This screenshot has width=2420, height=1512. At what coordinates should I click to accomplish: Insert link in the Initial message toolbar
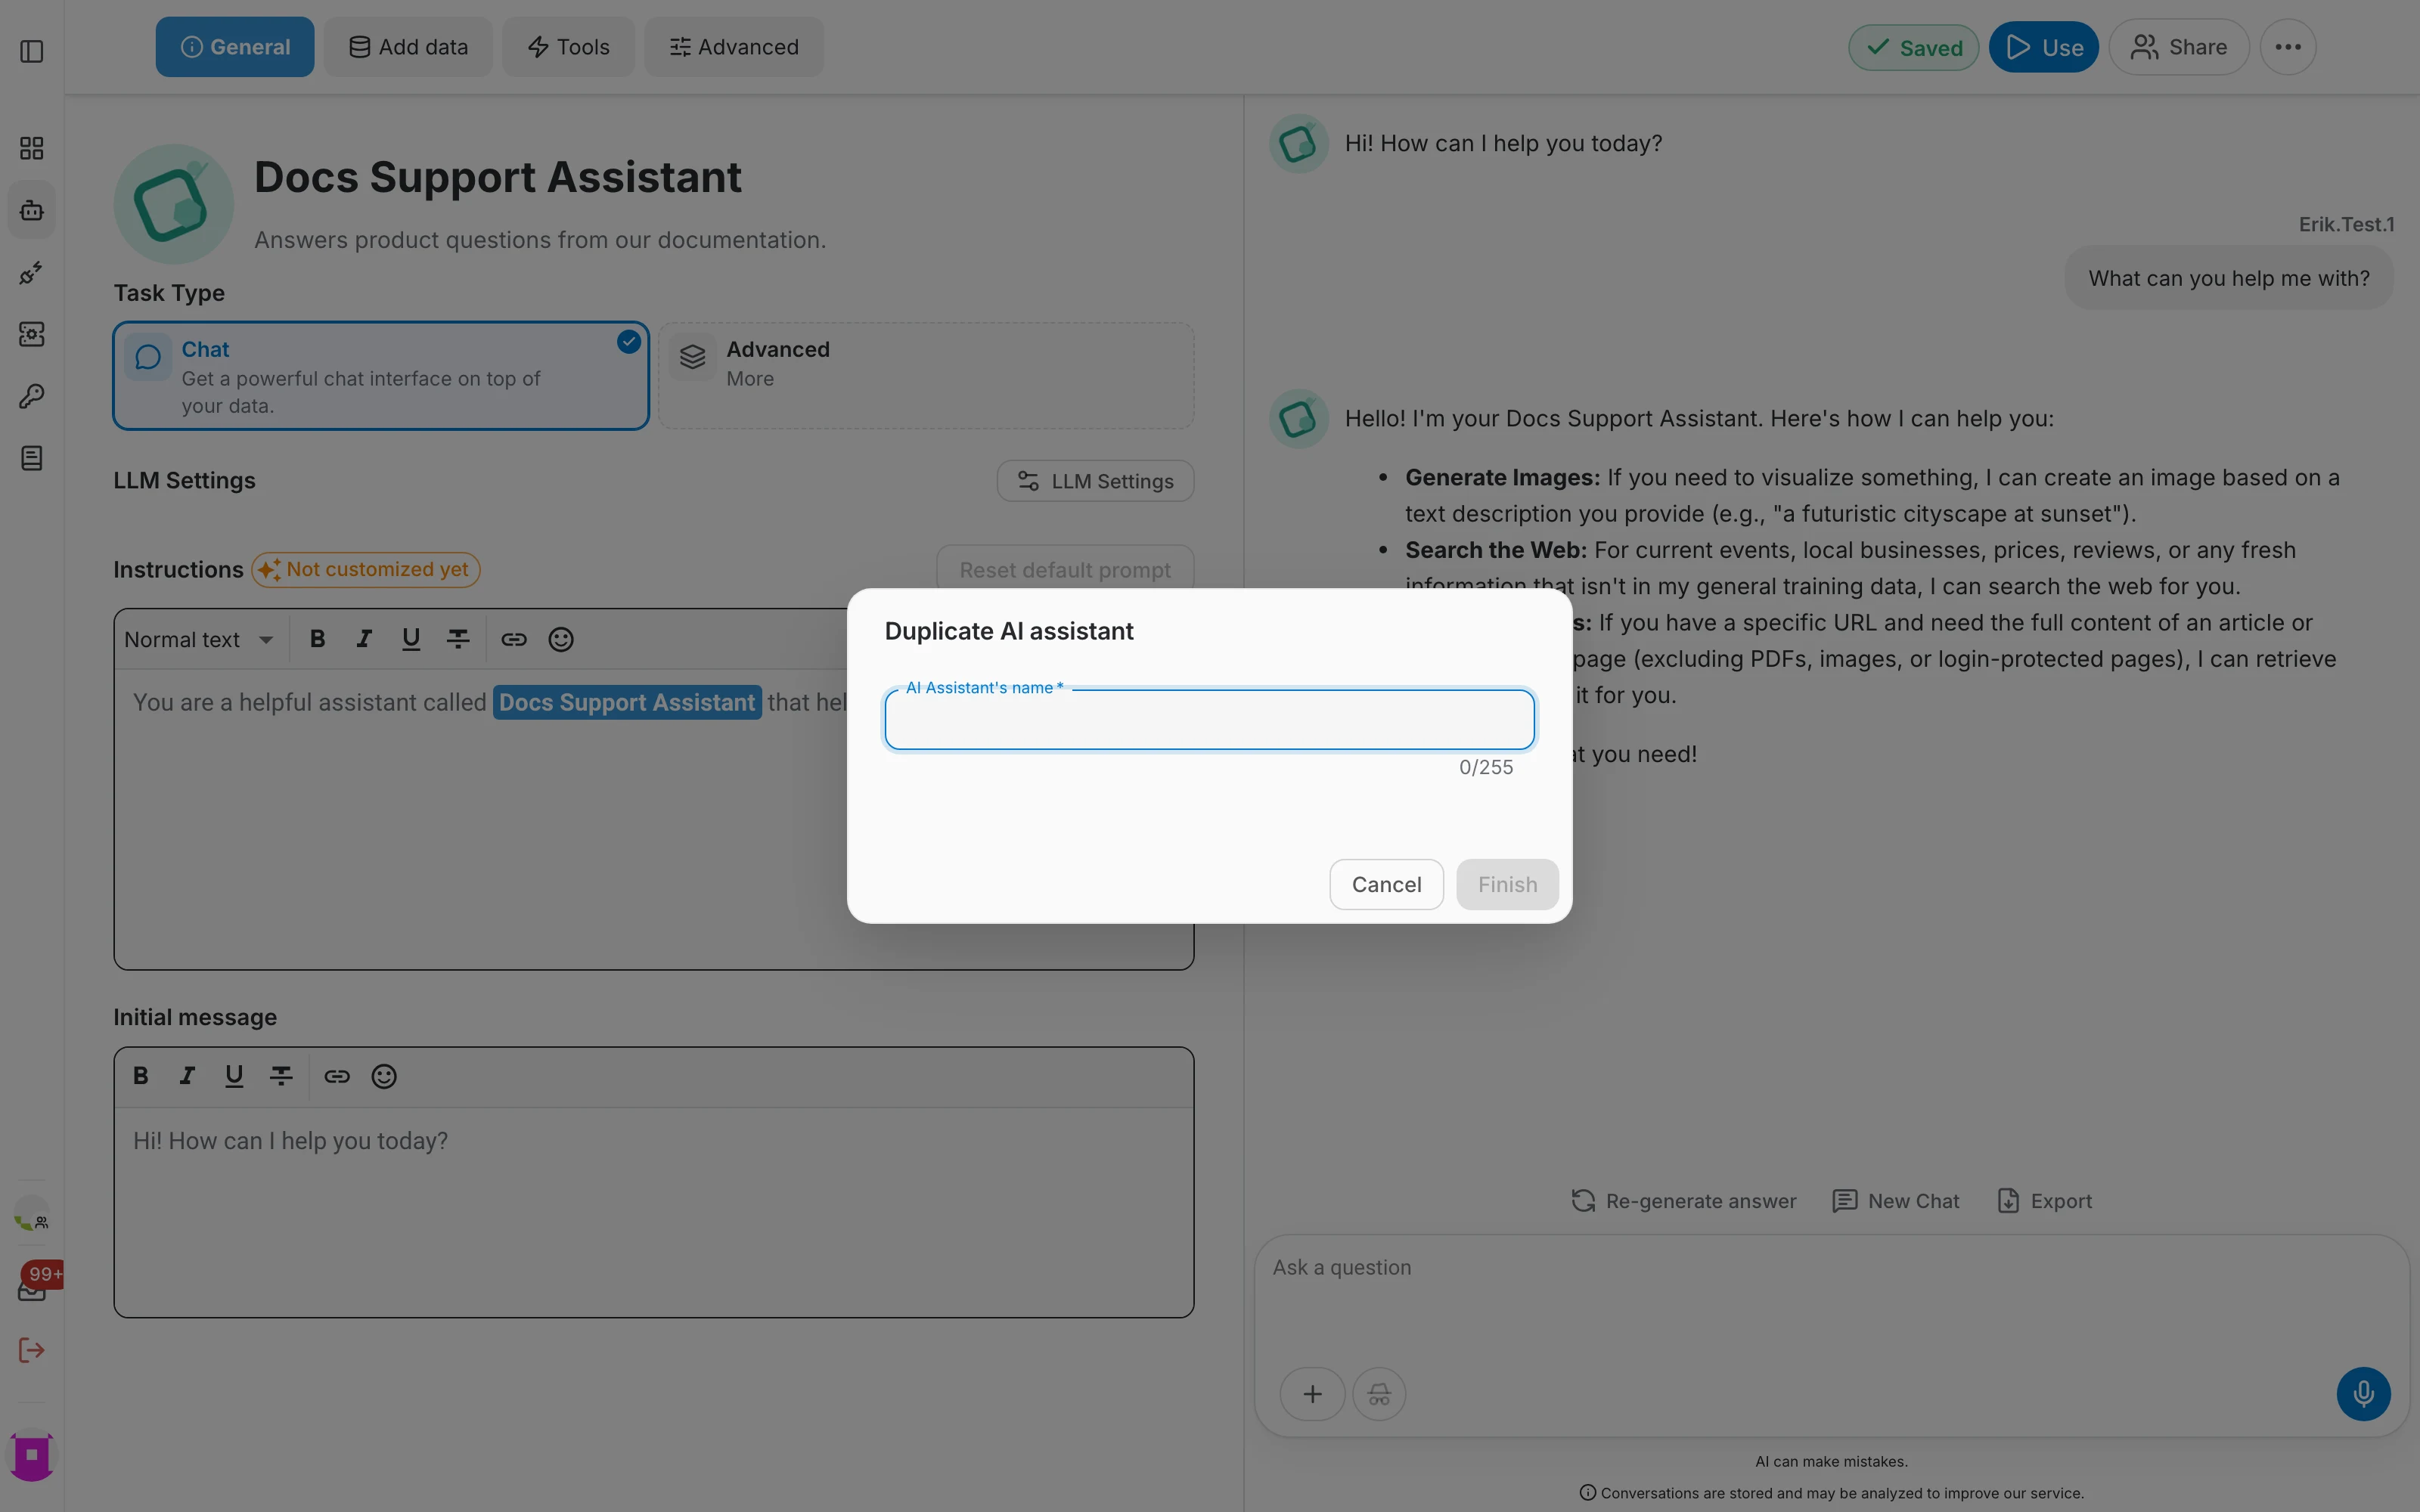pyautogui.click(x=337, y=1076)
